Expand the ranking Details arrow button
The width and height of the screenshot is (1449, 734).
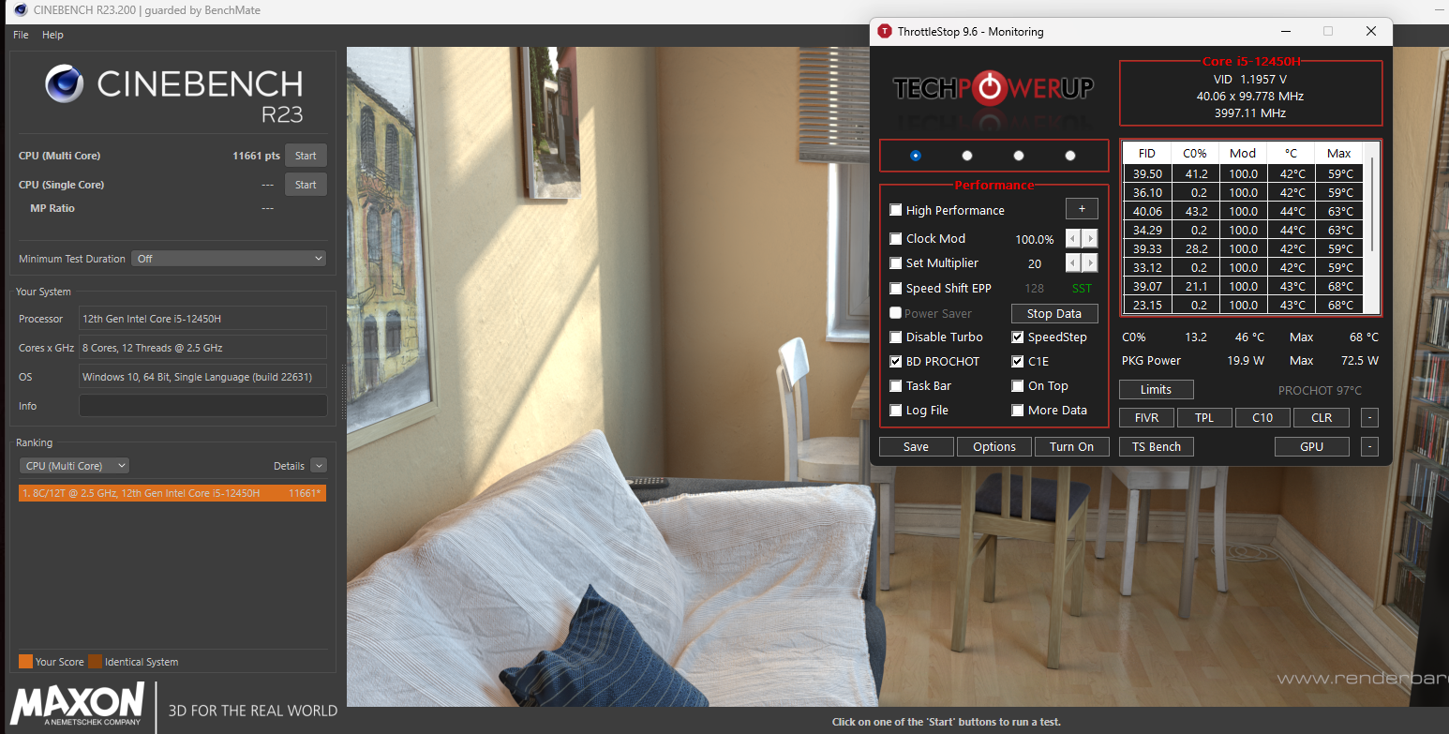319,465
